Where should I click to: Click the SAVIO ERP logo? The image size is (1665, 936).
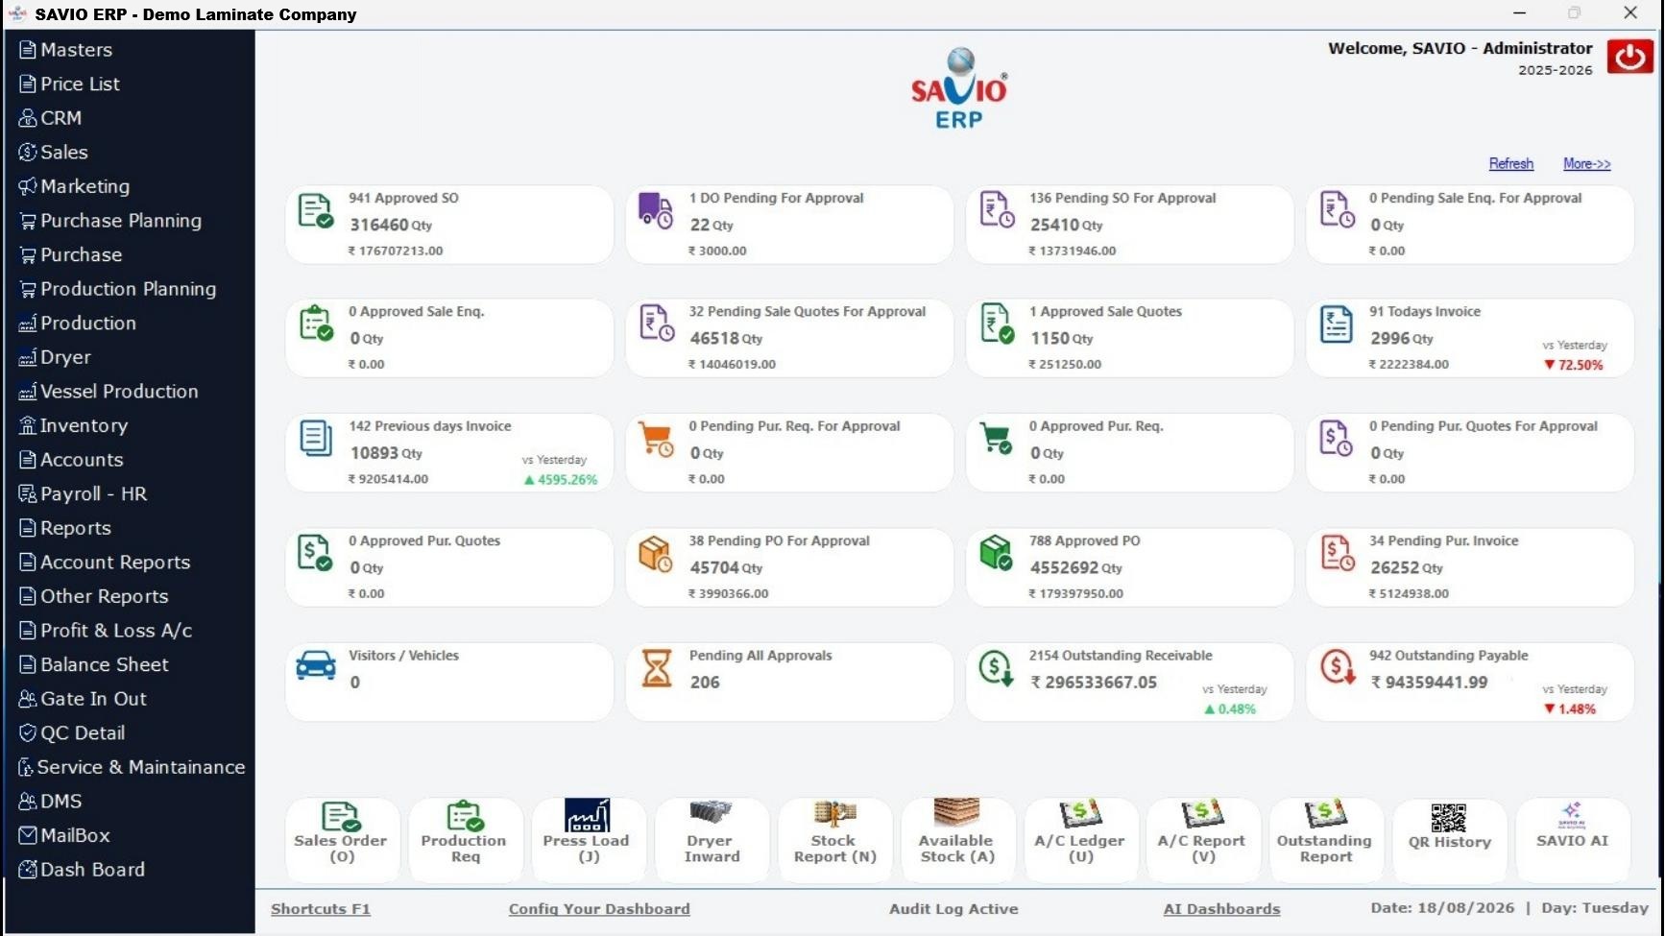[x=959, y=88]
